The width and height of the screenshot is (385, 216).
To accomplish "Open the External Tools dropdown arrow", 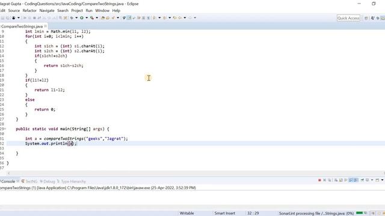I will click(97, 18).
